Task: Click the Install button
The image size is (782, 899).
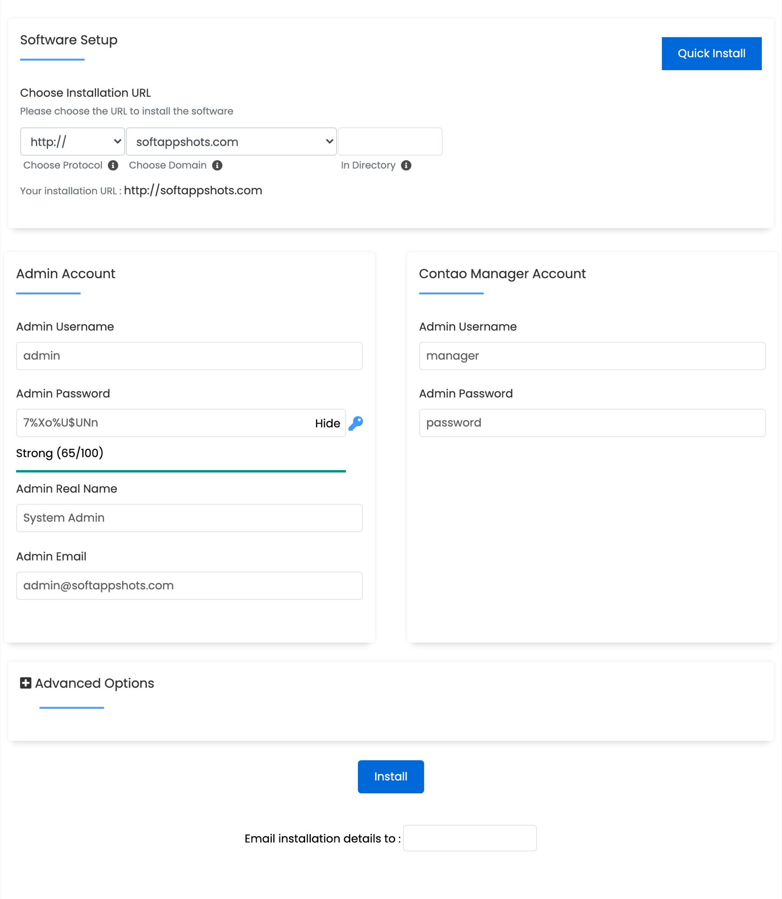Action: tap(391, 776)
